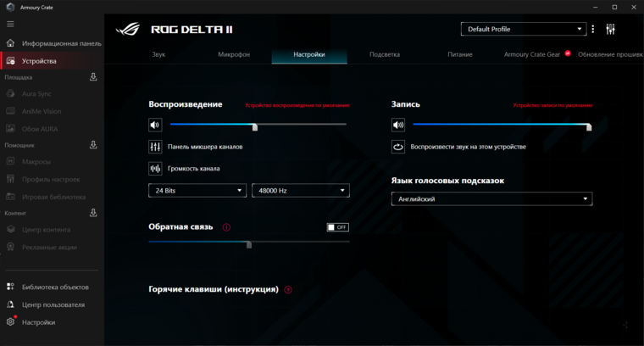The height and width of the screenshot is (346, 644).
Task: Open the hamburger menu in the sidebar
Action: click(10, 24)
